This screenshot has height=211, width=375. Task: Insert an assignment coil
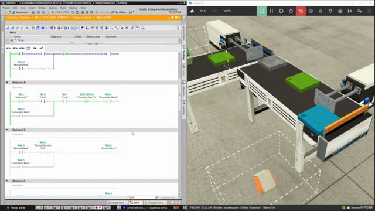22,48
